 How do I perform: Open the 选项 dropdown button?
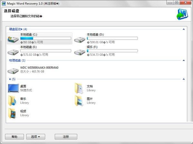click(36, 137)
